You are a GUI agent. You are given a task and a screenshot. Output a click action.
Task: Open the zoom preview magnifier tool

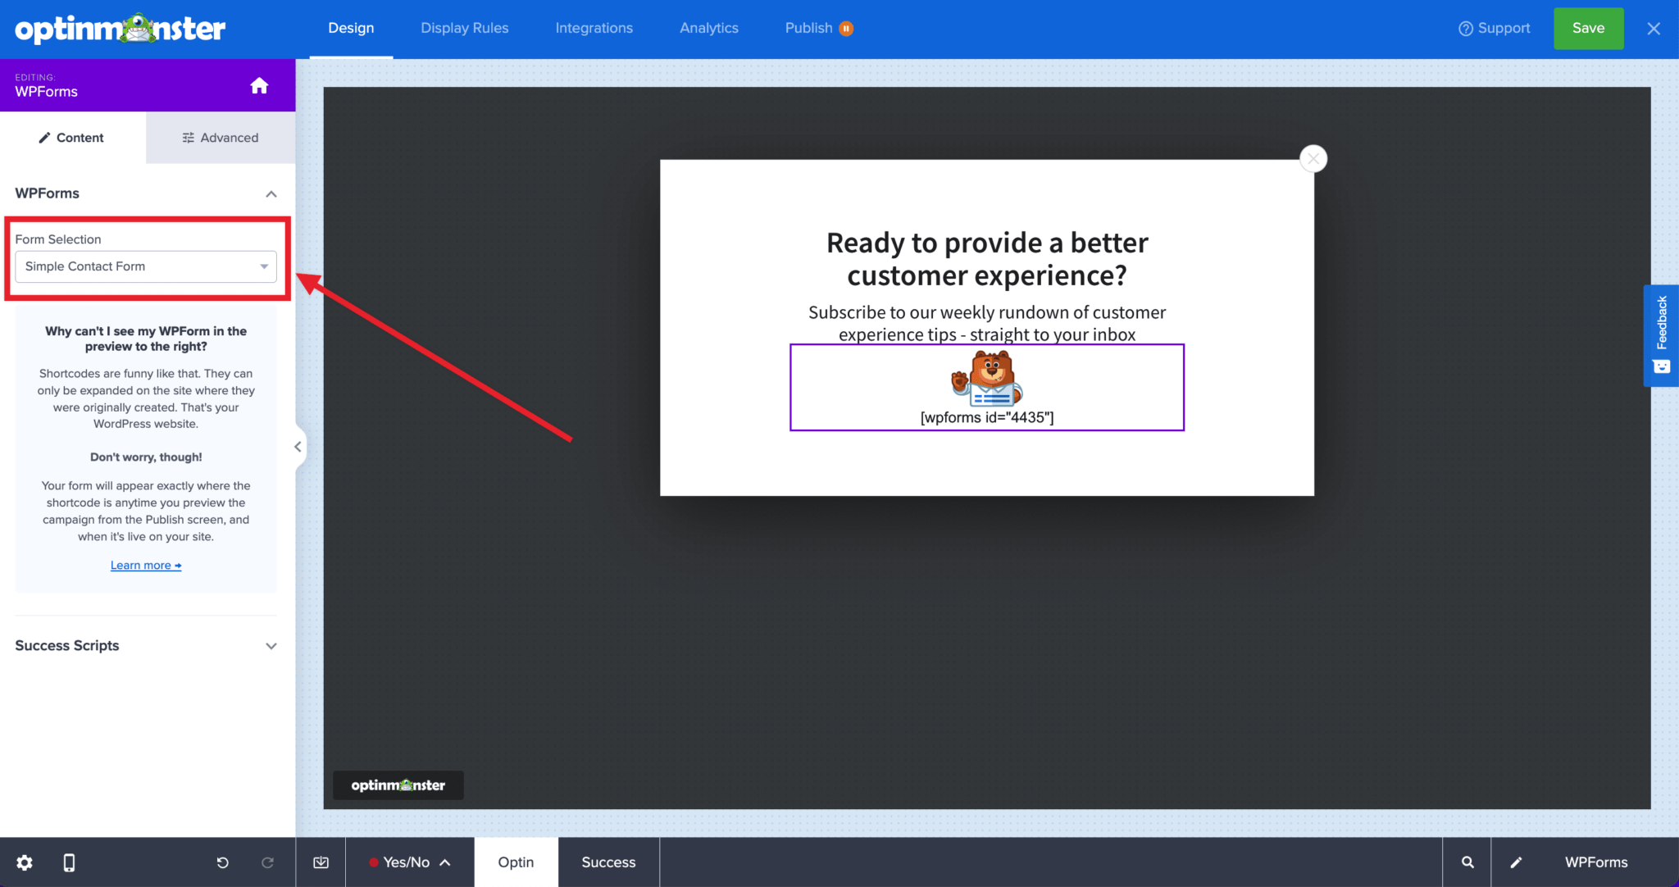1467,862
